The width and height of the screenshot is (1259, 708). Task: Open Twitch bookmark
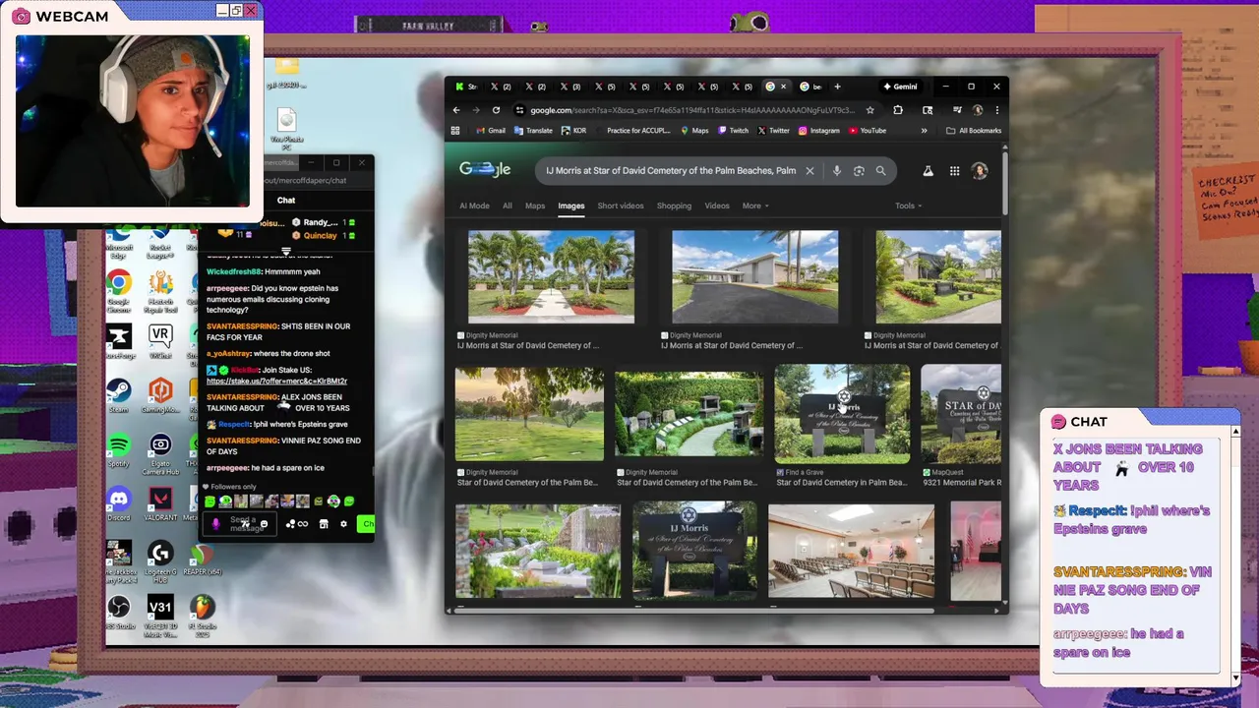coord(734,131)
